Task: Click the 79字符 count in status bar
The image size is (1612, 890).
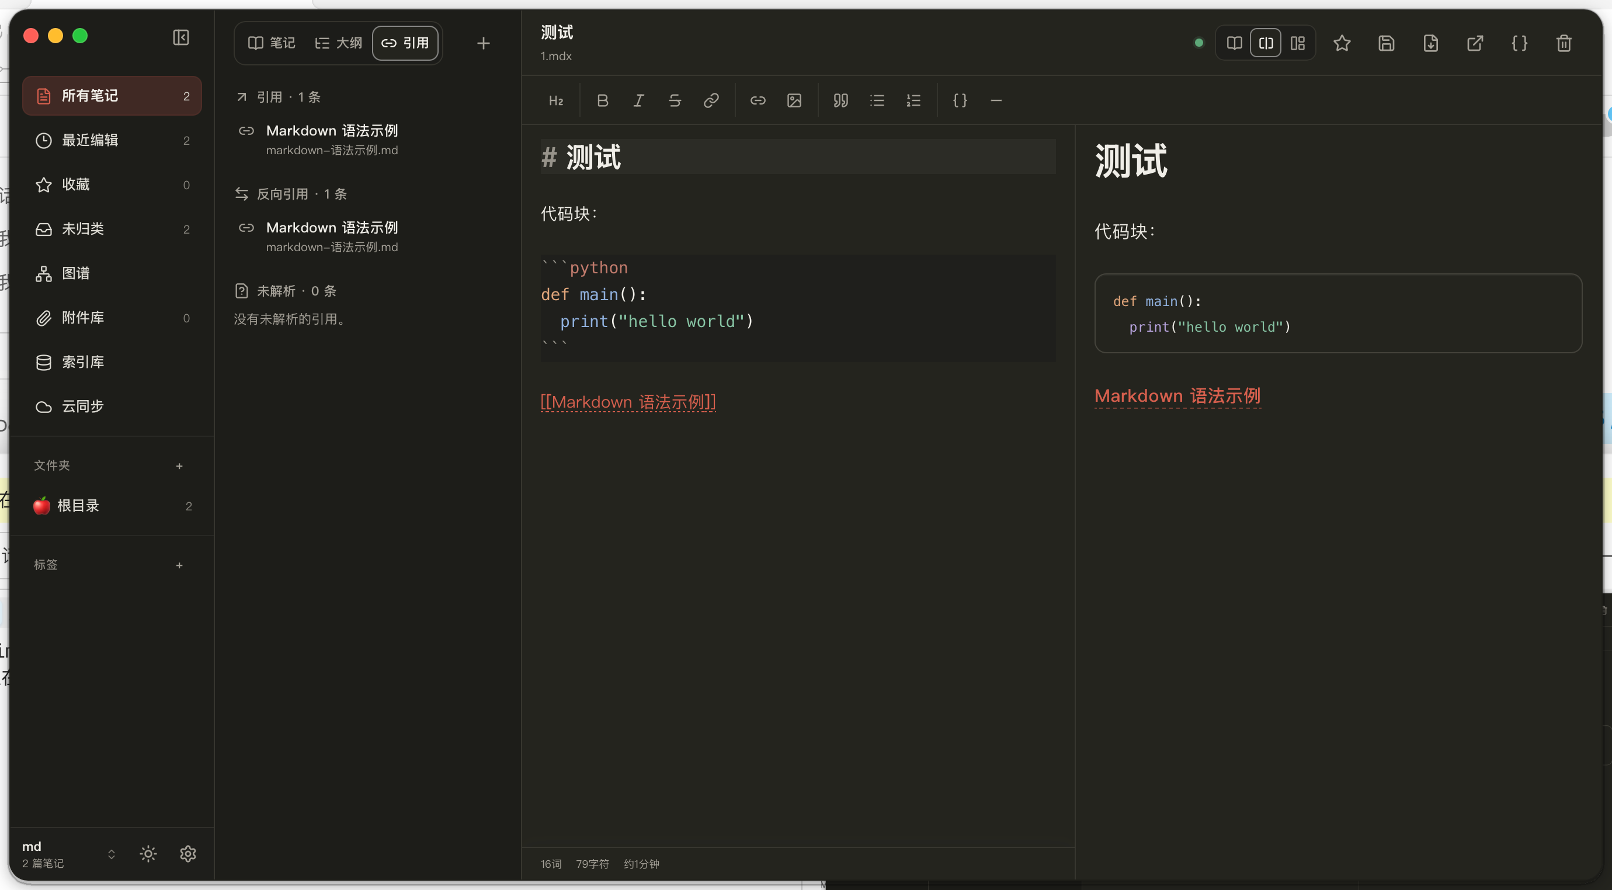Action: 592,864
